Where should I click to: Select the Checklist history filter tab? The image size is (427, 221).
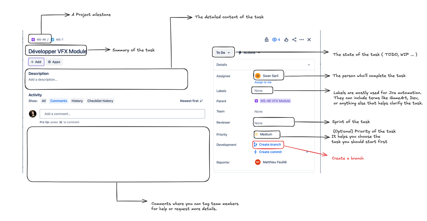pos(100,101)
